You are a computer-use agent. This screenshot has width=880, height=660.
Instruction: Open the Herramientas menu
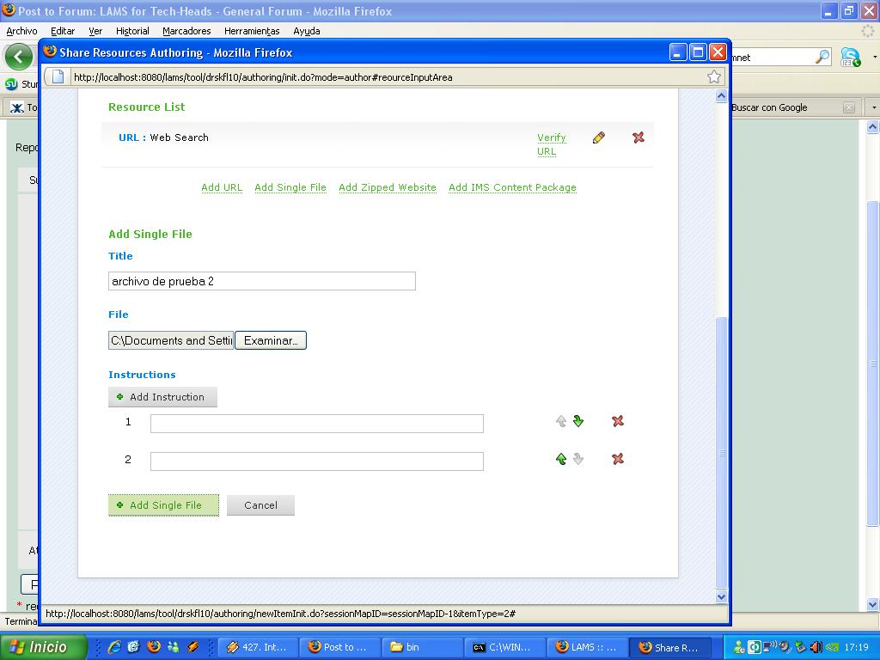[x=252, y=31]
